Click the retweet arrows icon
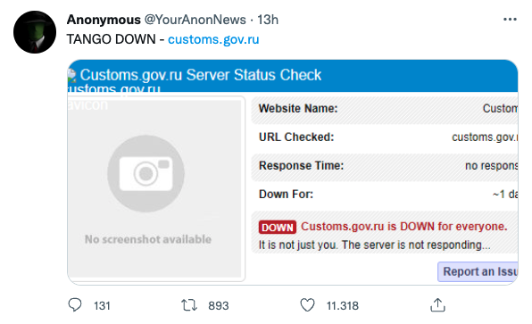Viewport: 532px width, 324px height. click(189, 305)
